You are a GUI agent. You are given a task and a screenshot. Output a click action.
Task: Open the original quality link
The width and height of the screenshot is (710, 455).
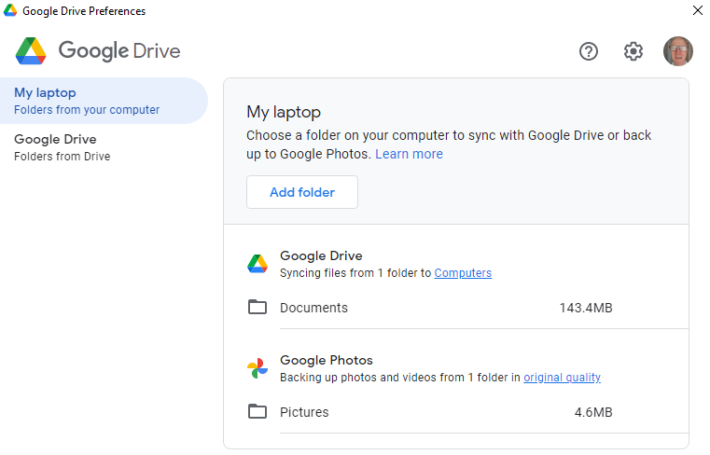[562, 377]
